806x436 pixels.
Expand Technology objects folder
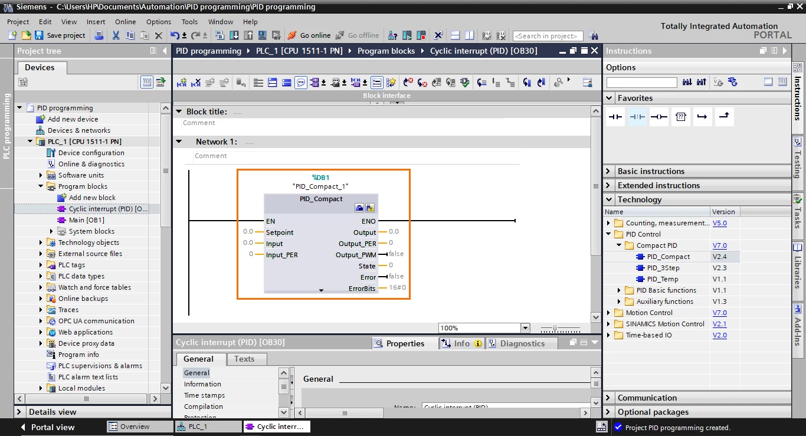point(41,242)
